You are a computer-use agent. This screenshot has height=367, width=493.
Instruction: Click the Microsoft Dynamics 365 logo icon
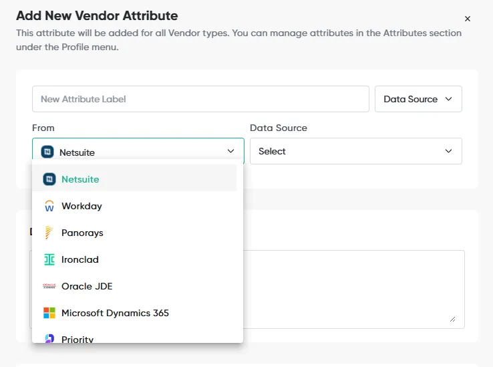tap(49, 313)
